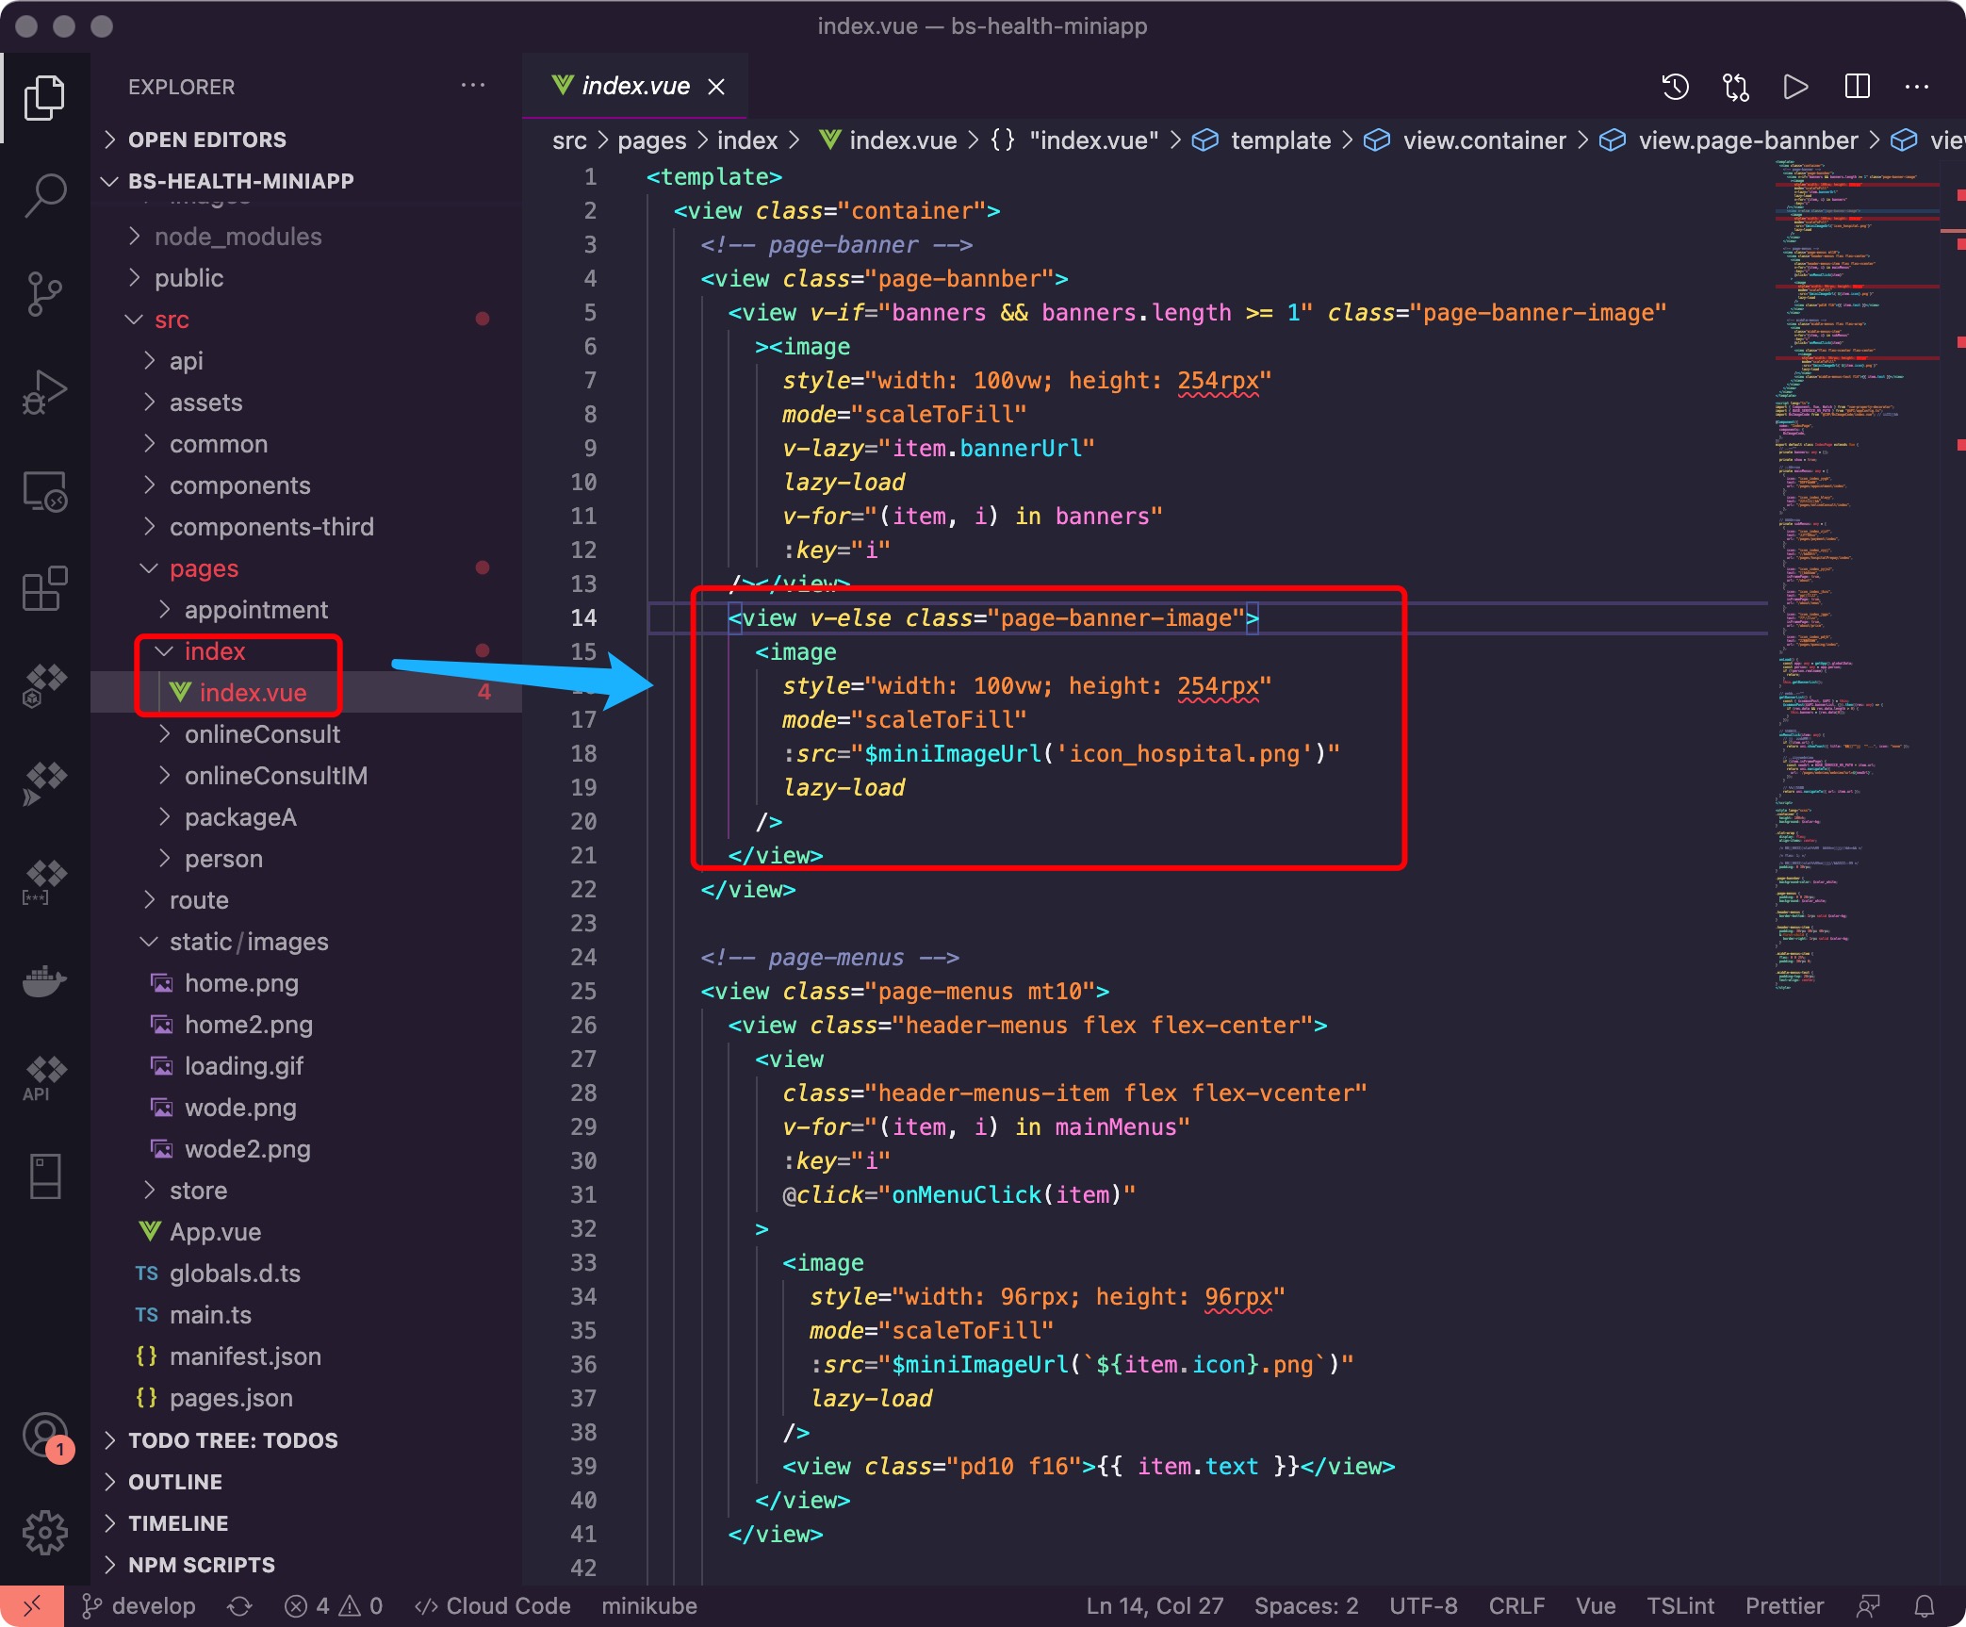
Task: Open Remote Explorer view
Action: (44, 490)
